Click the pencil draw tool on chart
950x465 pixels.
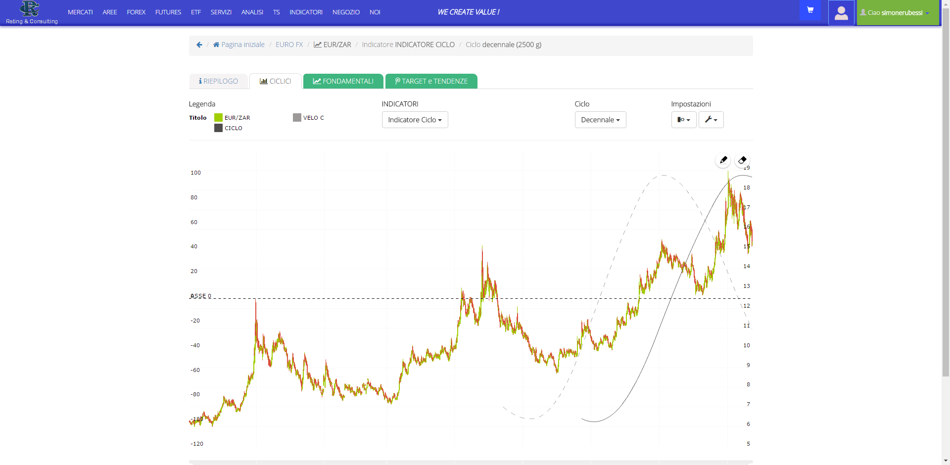click(723, 160)
